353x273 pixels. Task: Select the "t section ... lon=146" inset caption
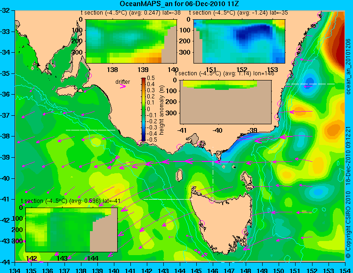[x=225, y=73]
